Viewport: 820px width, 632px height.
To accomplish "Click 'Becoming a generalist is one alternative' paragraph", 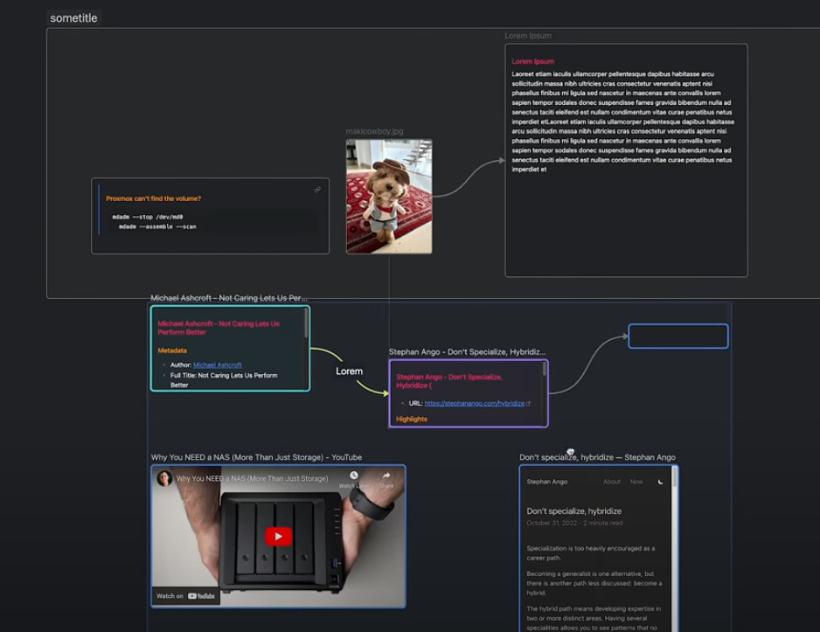I will pos(594,583).
